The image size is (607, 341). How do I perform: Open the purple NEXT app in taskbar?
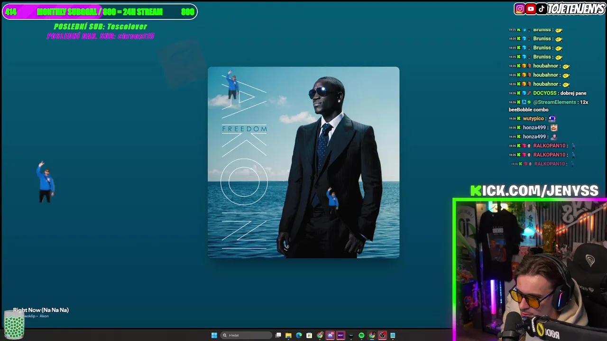340,335
